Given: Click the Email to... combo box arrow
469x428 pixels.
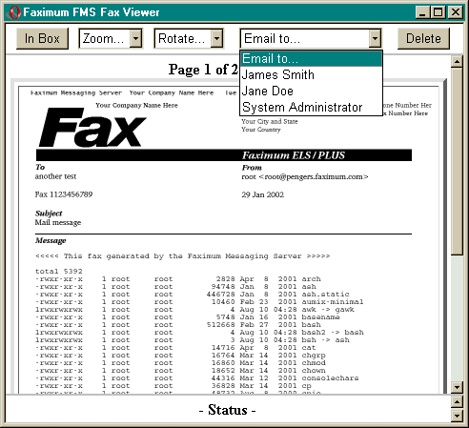Looking at the screenshot, I should 375,38.
